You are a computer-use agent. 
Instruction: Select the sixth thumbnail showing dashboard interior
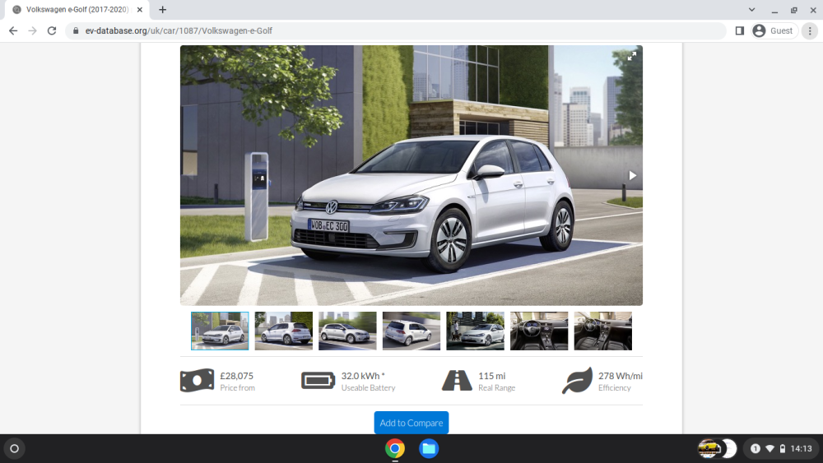click(x=539, y=331)
